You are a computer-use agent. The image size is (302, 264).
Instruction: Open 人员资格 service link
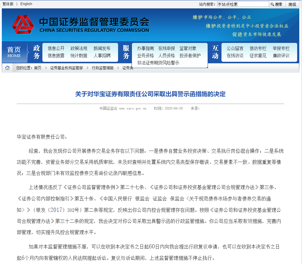(x=166, y=55)
